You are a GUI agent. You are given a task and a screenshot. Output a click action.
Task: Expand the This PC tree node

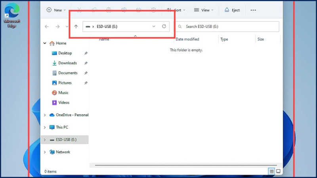point(45,127)
